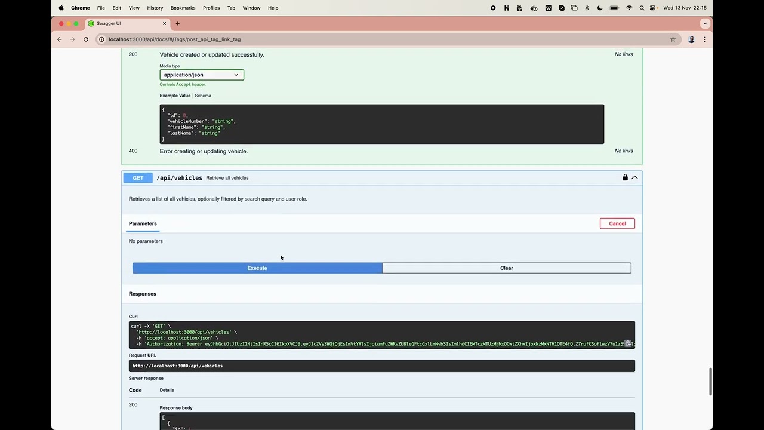The image size is (764, 430).
Task: Click the /api/vehicles endpoint path
Action: point(179,178)
